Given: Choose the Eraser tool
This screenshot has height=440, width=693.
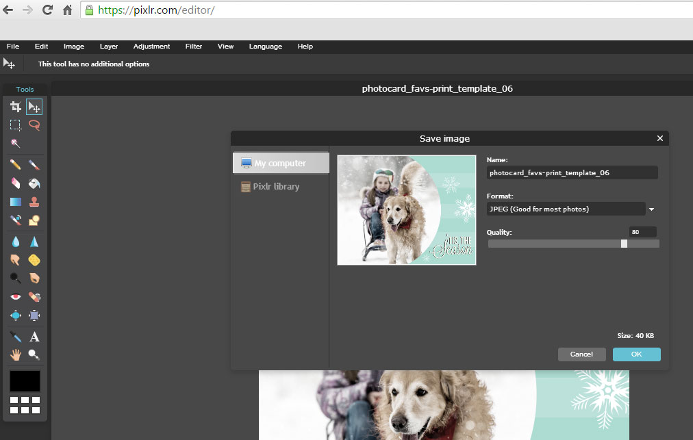Looking at the screenshot, I should tap(15, 183).
